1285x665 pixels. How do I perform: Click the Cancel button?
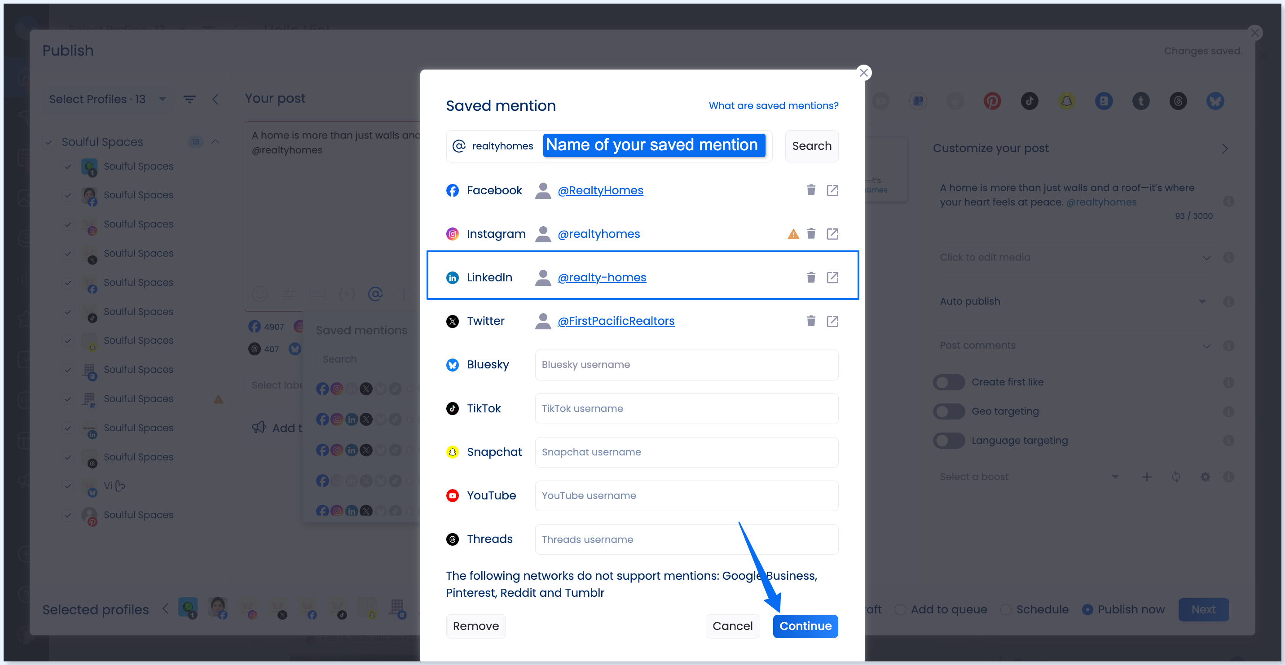[732, 626]
